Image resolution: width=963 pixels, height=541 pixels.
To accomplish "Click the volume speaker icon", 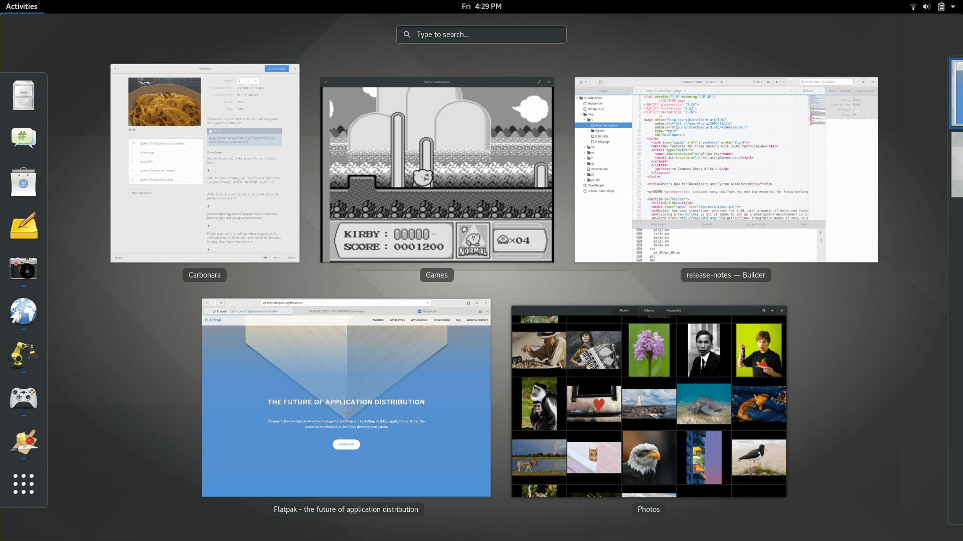I will coord(927,7).
